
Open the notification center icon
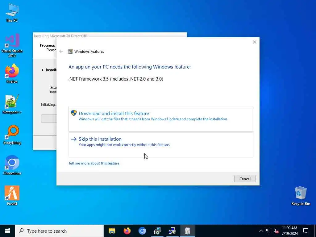306,231
